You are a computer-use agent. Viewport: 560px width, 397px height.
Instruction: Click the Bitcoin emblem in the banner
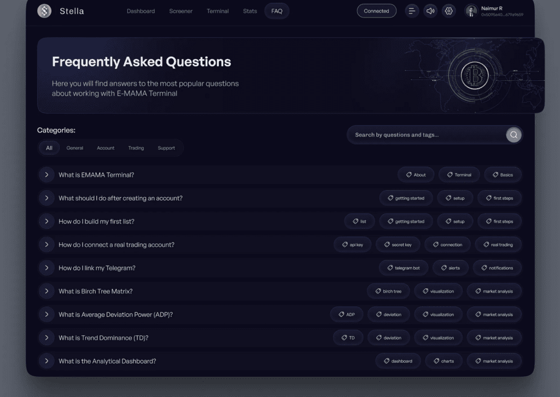pos(474,76)
